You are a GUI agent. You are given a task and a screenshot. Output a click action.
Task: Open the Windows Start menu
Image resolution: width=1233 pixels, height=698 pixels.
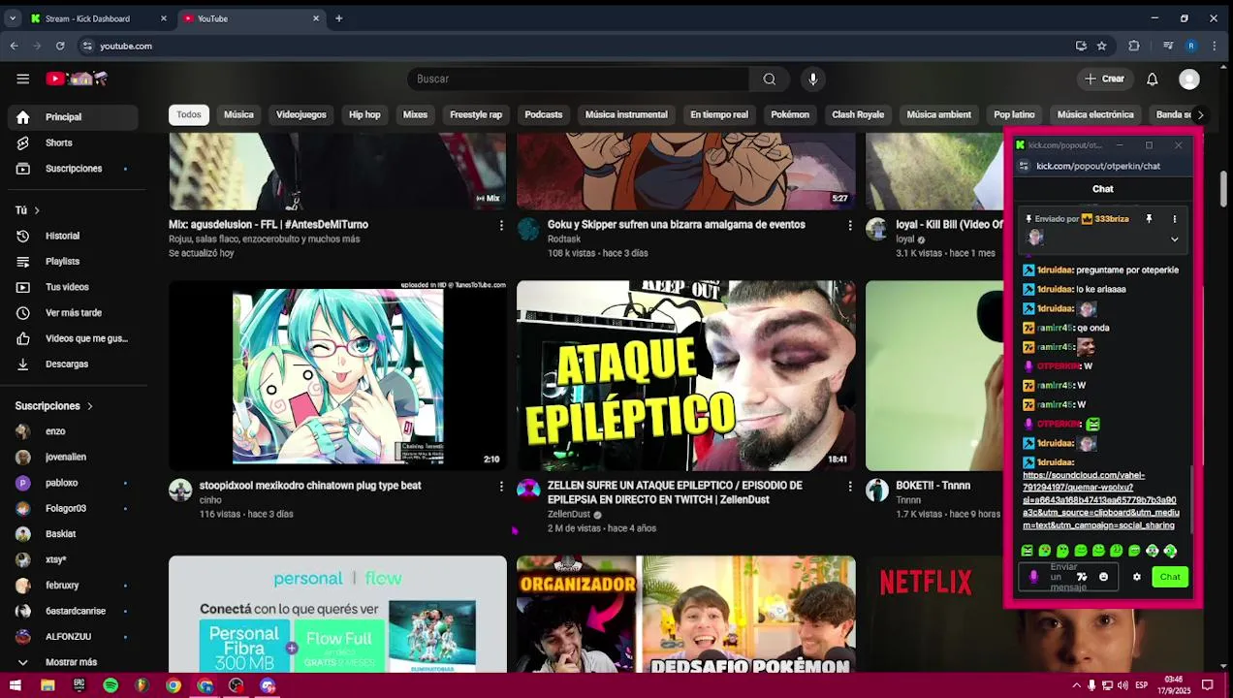[x=16, y=685]
